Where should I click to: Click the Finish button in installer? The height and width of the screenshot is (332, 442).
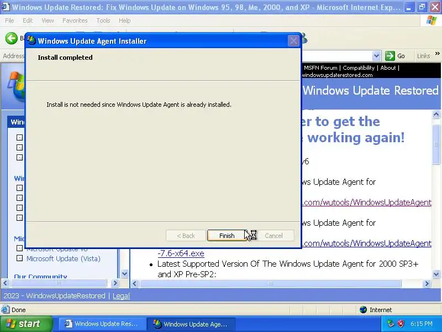(227, 236)
